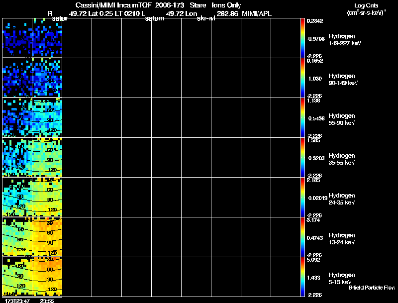Click the color scale maximum value 3.174
This screenshot has height=303, width=398.
[313, 220]
